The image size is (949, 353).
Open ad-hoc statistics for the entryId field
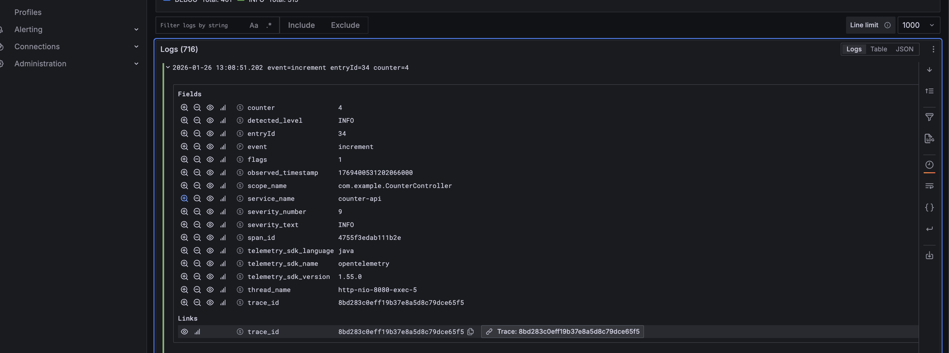pyautogui.click(x=223, y=134)
